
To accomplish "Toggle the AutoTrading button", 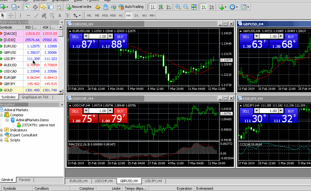I will click(x=131, y=7).
